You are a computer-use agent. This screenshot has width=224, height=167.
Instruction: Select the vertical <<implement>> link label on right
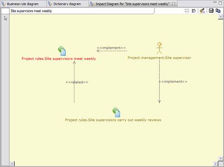tap(173, 82)
